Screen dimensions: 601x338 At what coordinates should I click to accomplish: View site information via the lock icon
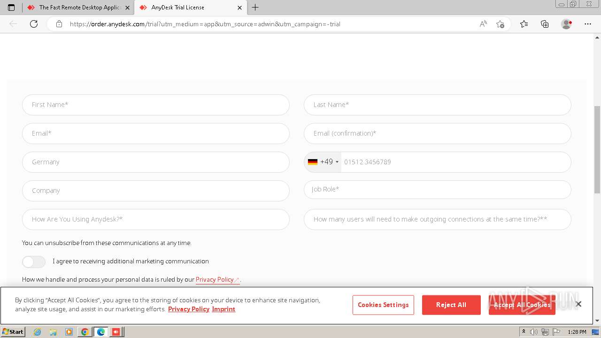coord(59,24)
